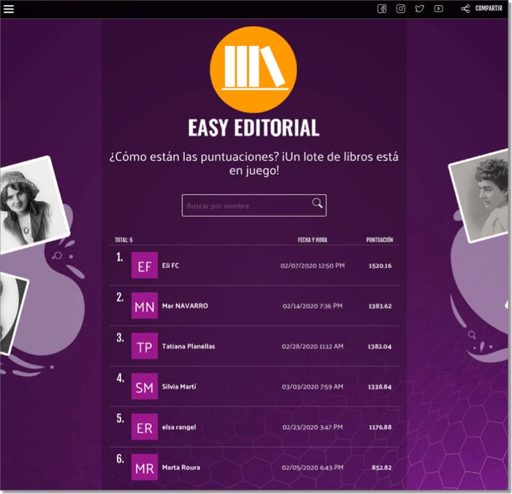Image resolution: width=512 pixels, height=494 pixels.
Task: Open Marta Roura's ranking row
Action: click(181, 467)
